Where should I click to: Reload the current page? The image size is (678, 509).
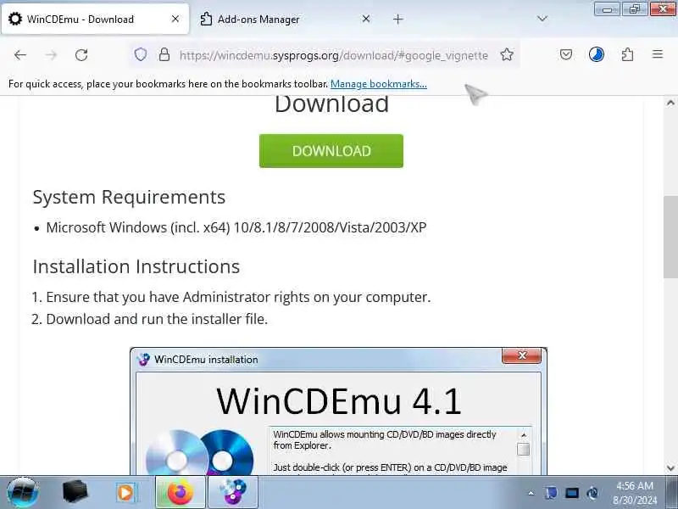point(81,55)
